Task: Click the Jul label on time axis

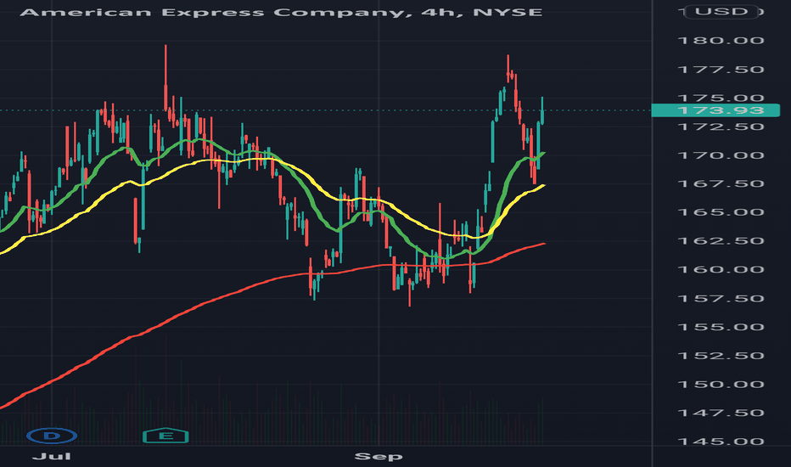Action: click(52, 457)
